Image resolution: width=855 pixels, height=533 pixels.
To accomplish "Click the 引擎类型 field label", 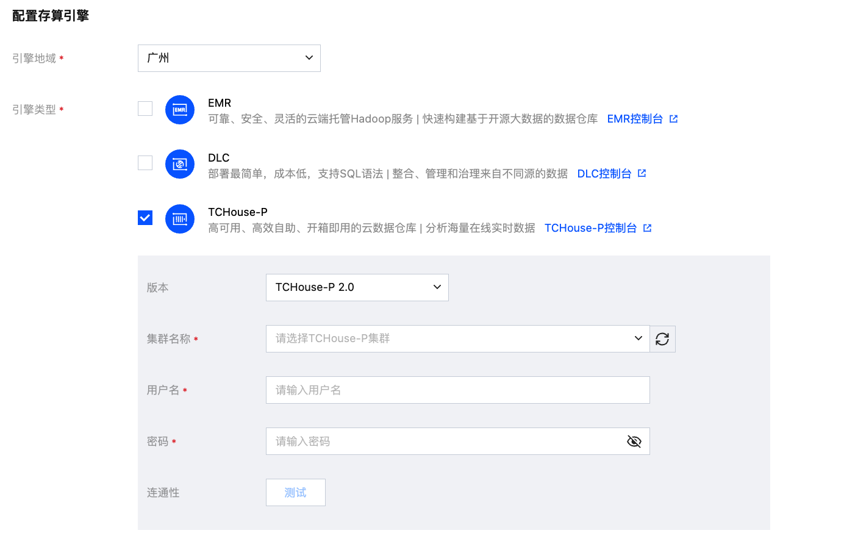I will pos(34,110).
